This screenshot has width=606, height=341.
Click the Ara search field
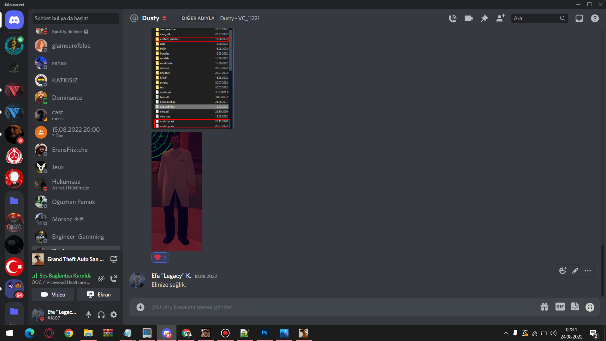539,18
